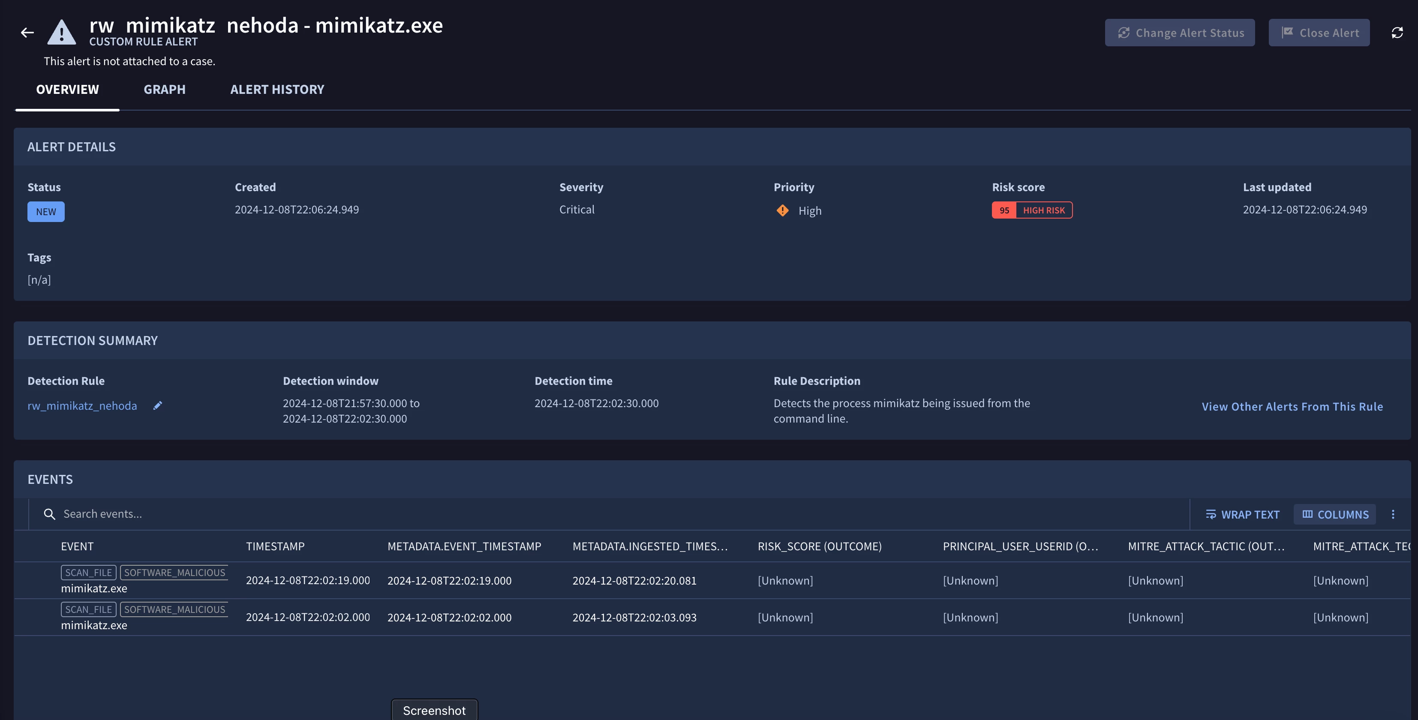1418x720 pixels.
Task: Click the alert warning triangle icon
Action: pos(62,32)
